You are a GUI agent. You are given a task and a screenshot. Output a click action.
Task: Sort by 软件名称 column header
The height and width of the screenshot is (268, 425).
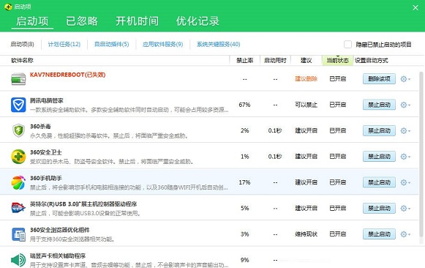[x=22, y=61]
